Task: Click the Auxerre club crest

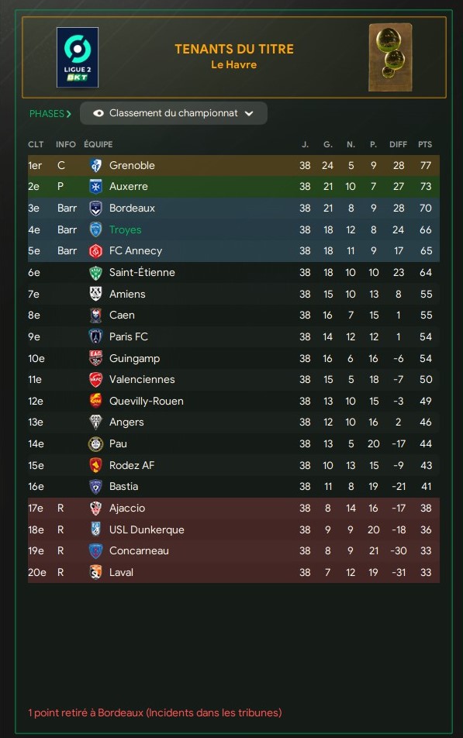Action: [x=95, y=186]
